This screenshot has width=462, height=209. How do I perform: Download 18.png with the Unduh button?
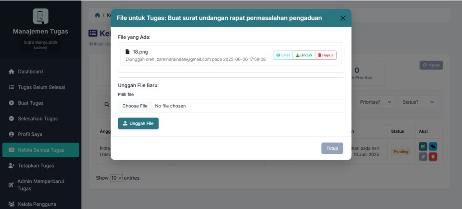pos(304,55)
